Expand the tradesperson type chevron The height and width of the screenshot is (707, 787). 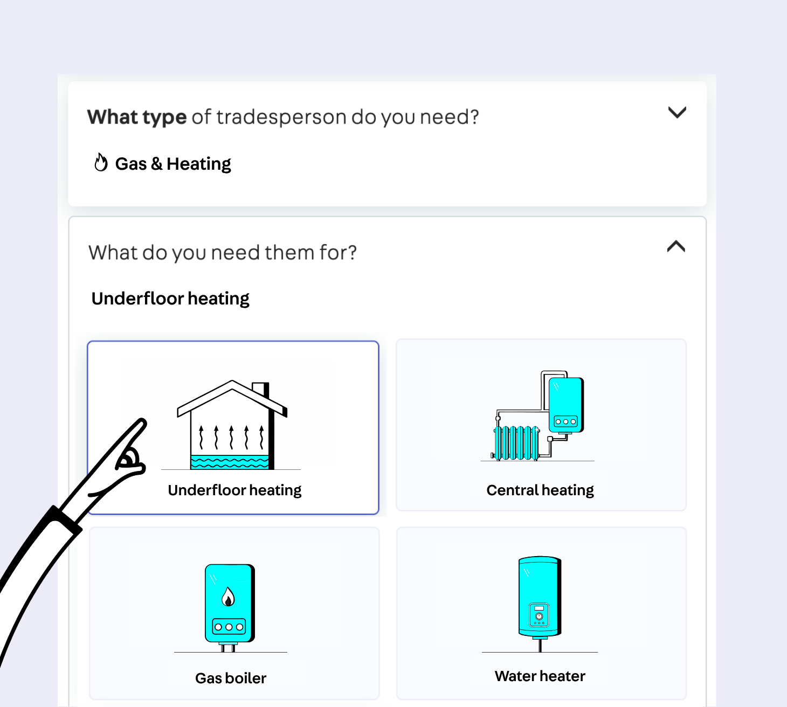tap(677, 113)
